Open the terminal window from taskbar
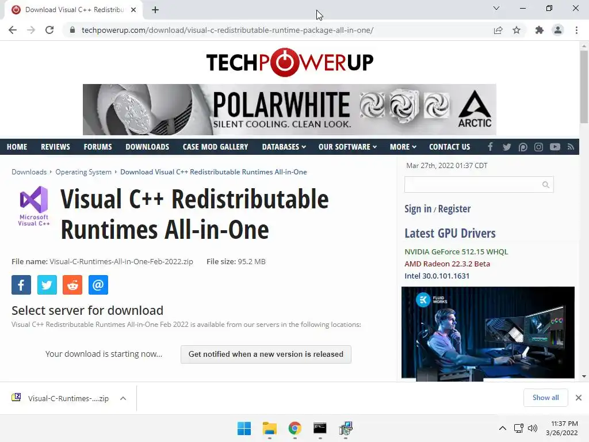589x442 pixels. click(320, 428)
